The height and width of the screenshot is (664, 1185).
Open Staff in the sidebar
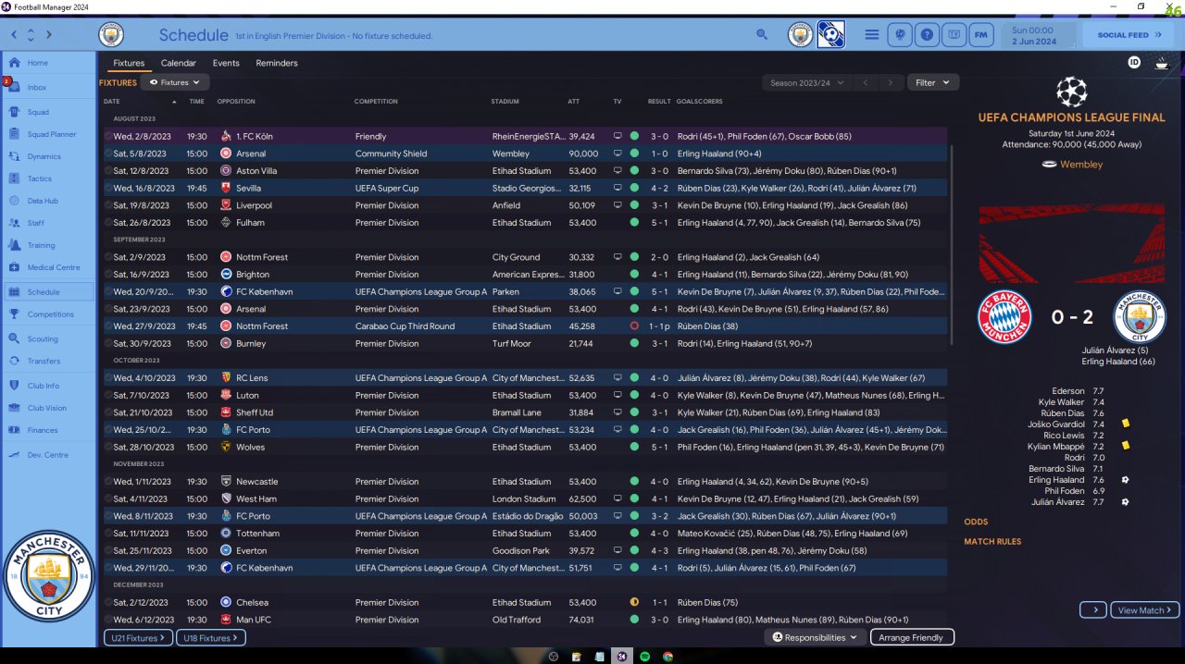click(x=48, y=223)
